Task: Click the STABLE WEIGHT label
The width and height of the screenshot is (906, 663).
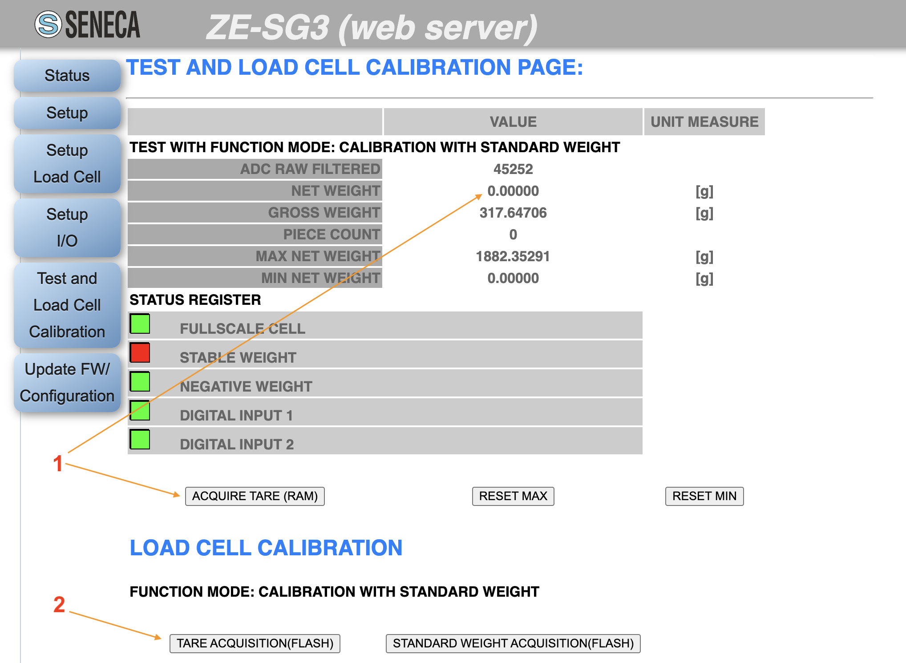Action: click(x=238, y=358)
